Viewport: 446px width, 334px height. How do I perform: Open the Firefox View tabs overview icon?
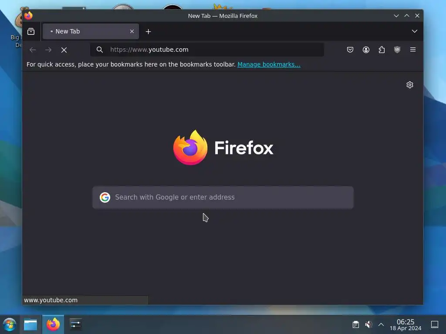[x=31, y=31]
